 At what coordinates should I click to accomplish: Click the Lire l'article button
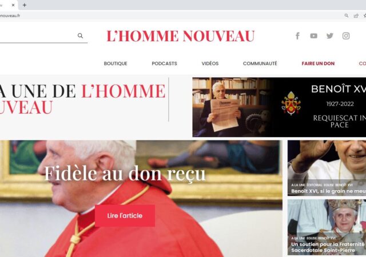(125, 215)
